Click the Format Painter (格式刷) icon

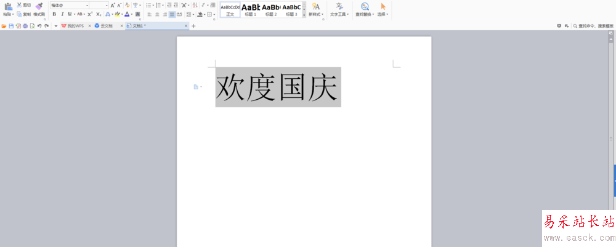[x=39, y=6]
